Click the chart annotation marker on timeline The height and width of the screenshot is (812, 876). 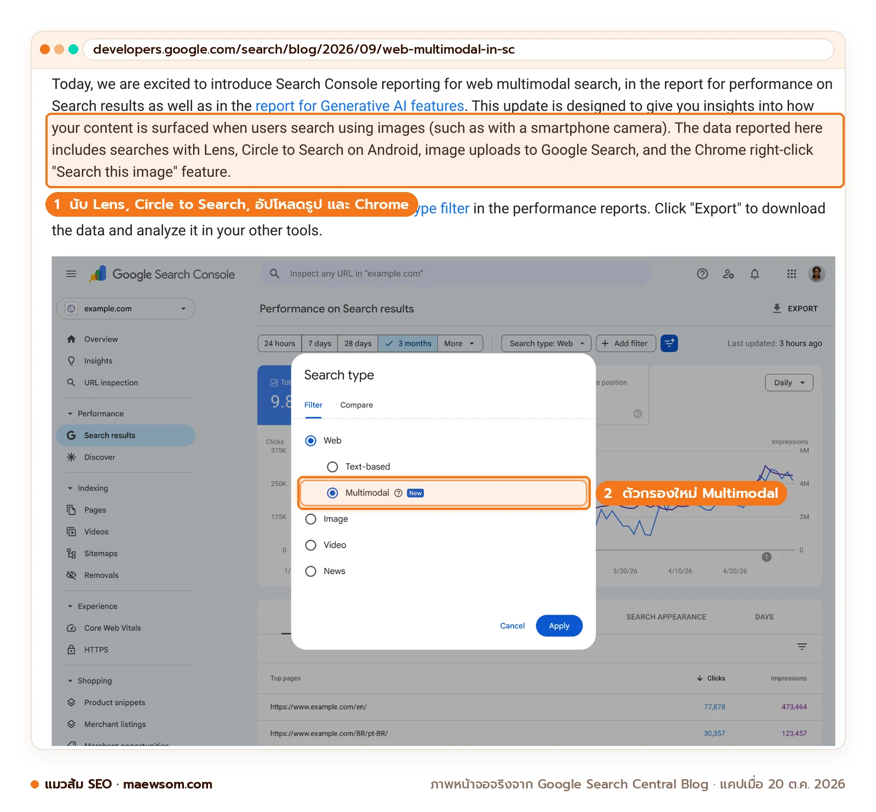pyautogui.click(x=766, y=557)
